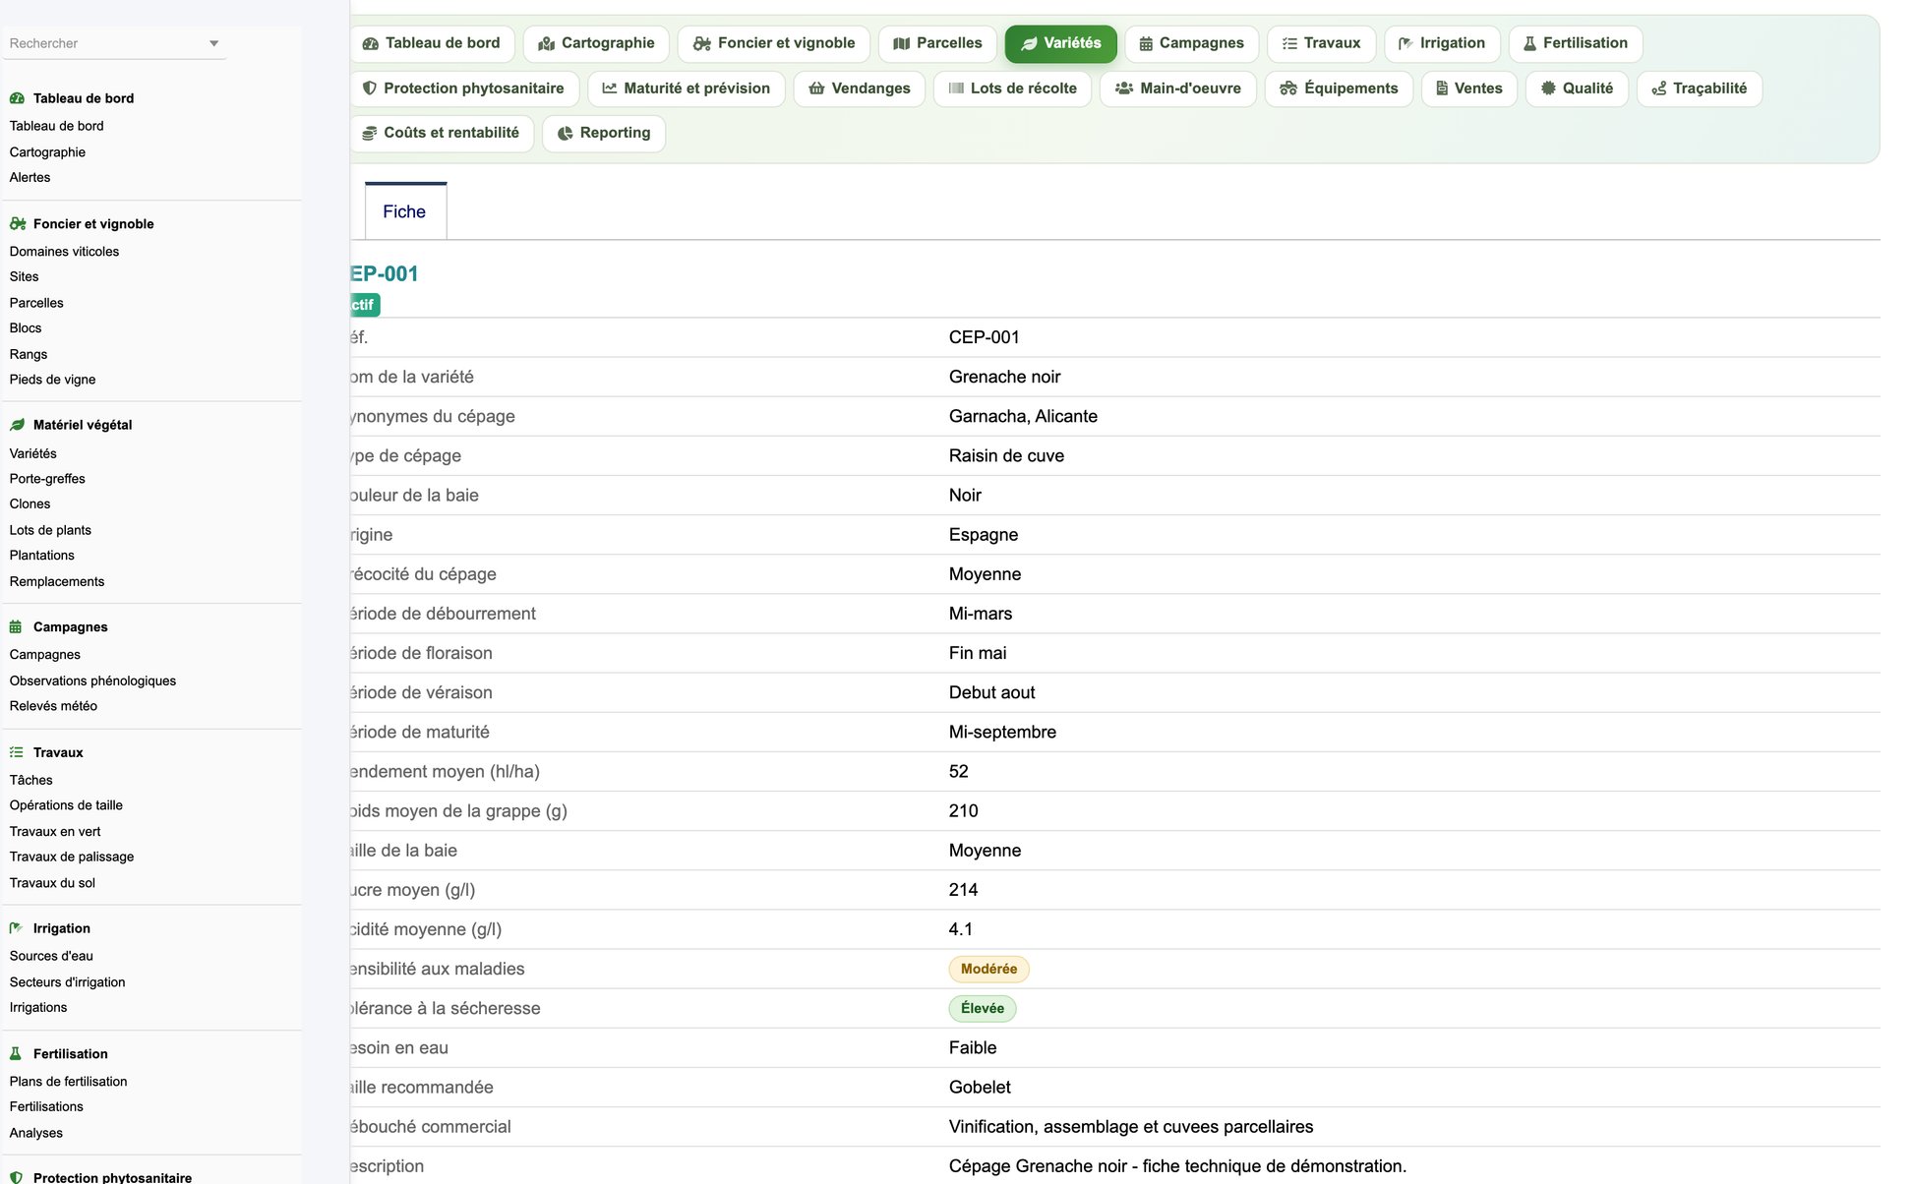Click the Modérée sensitivity badge
Image resolution: width=1914 pixels, height=1184 pixels.
(x=988, y=970)
